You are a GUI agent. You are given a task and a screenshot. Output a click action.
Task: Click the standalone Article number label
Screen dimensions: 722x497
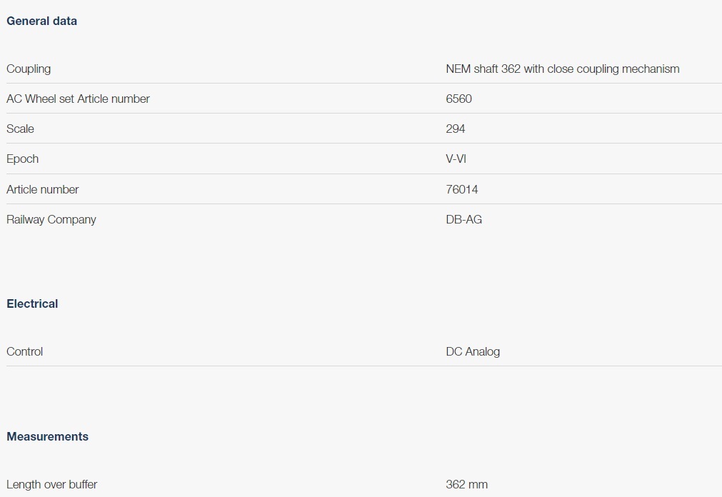point(42,189)
